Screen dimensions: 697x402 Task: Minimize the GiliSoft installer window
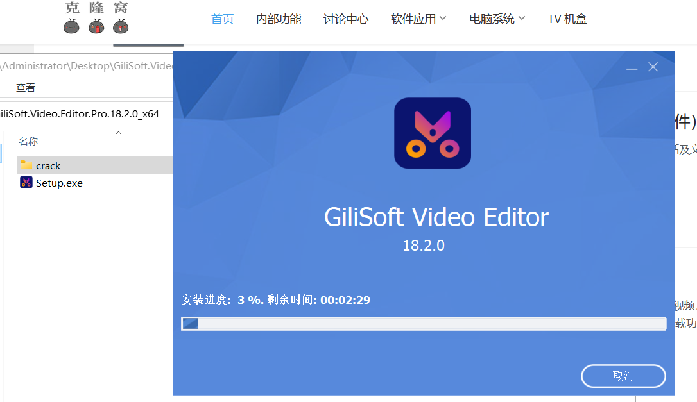[x=632, y=67]
